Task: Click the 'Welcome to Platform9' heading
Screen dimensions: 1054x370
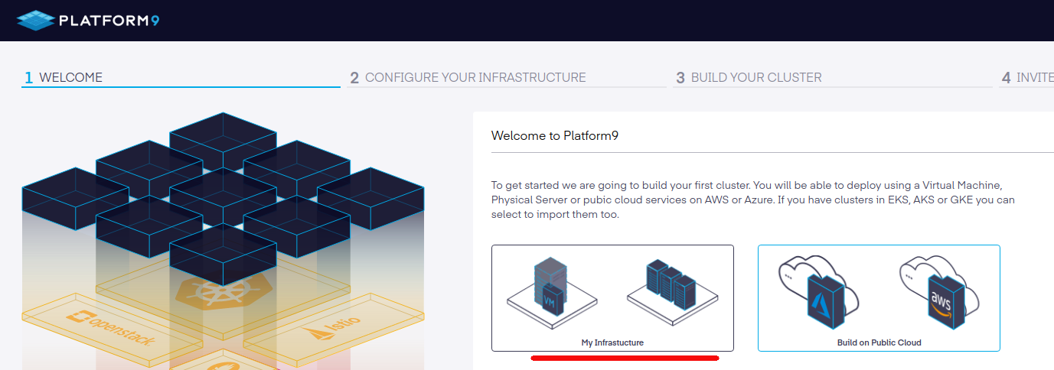Action: (x=554, y=136)
